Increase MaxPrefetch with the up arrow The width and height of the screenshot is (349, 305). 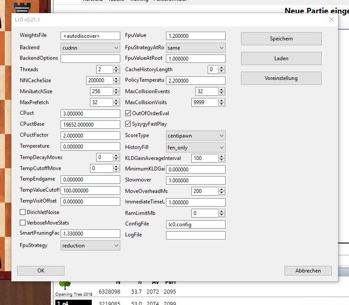116,100
